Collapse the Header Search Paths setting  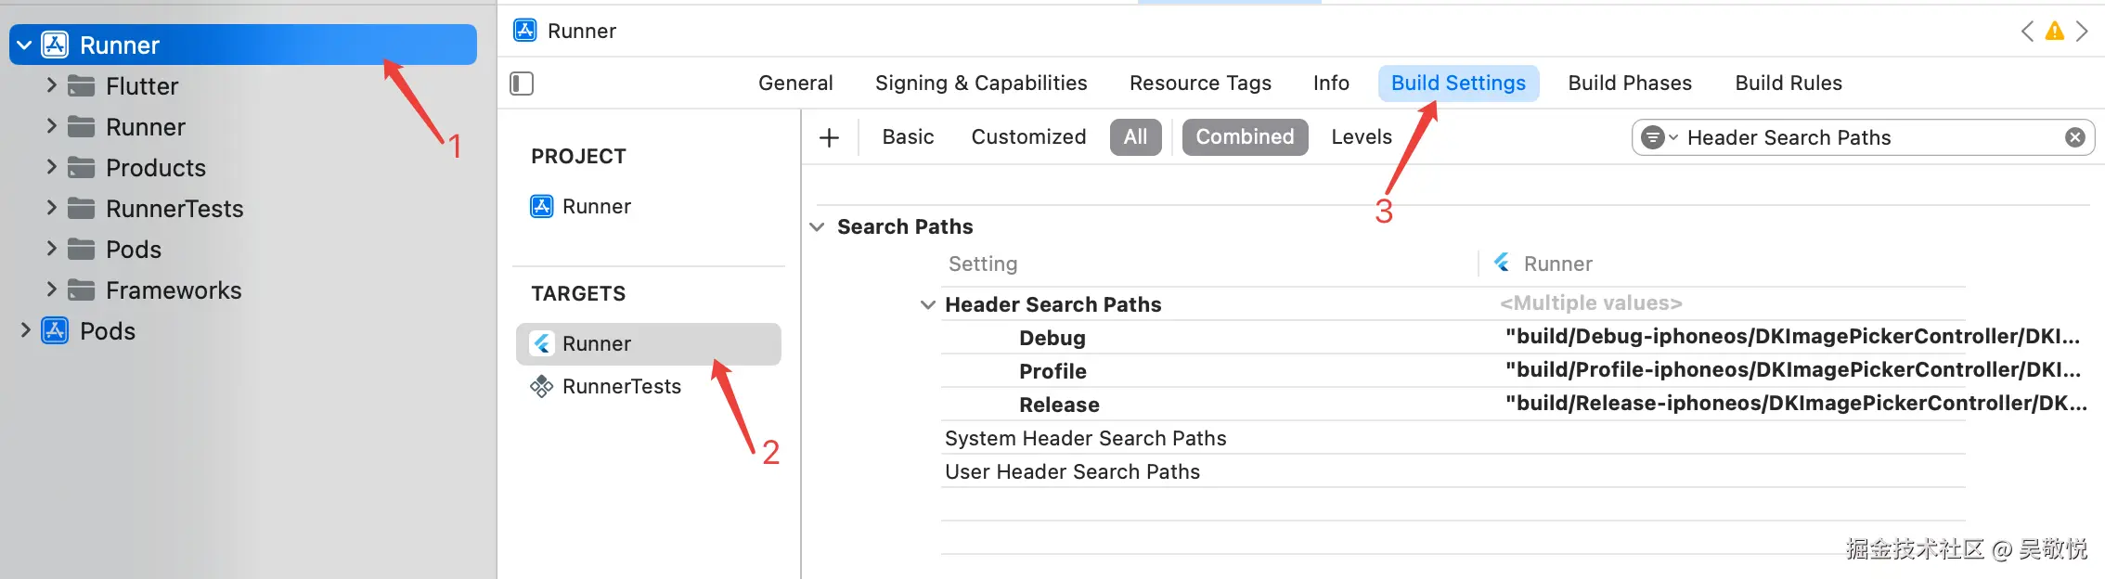927,304
